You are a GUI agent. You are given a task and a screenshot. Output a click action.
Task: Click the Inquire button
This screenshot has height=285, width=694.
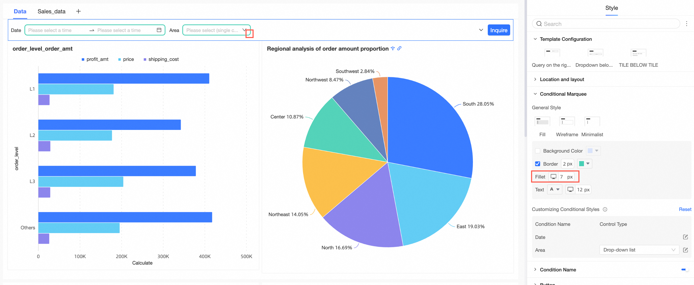click(x=498, y=30)
